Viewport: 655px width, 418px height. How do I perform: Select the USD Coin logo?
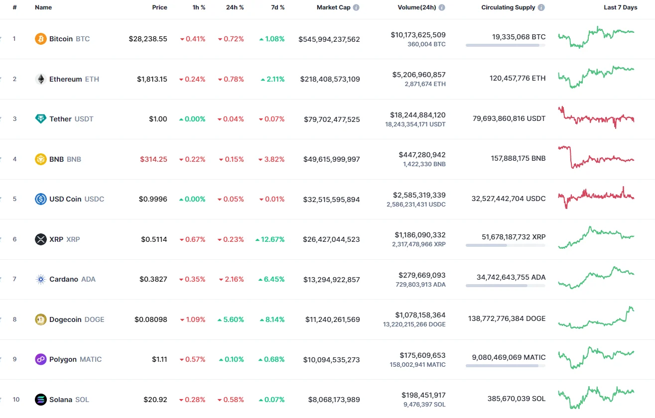(x=40, y=199)
